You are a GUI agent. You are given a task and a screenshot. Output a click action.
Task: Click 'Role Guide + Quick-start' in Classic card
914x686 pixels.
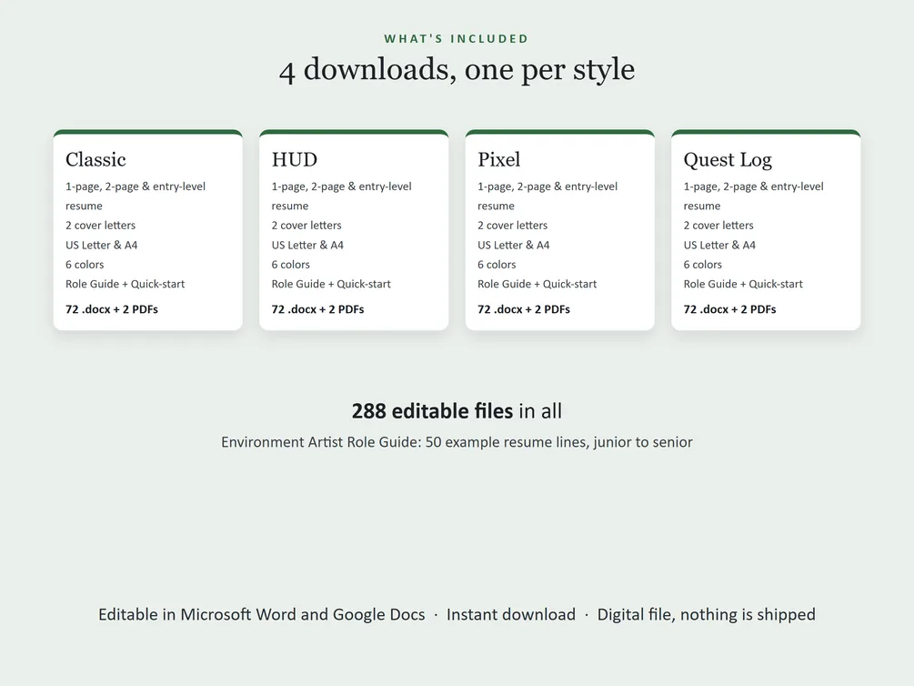click(x=125, y=284)
